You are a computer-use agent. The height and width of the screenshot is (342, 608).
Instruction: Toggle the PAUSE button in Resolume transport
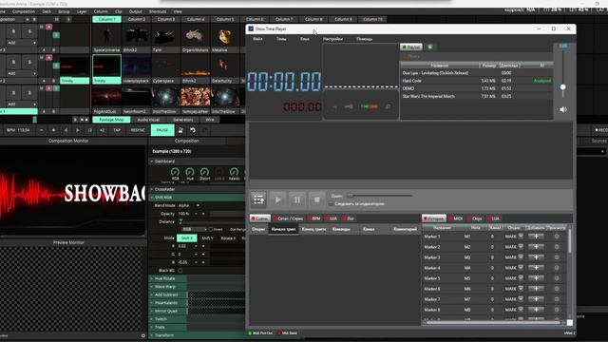pos(162,130)
